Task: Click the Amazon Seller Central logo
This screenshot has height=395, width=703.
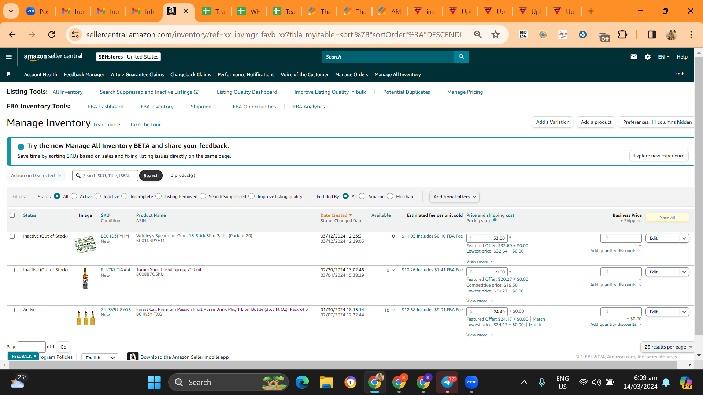Action: point(53,56)
